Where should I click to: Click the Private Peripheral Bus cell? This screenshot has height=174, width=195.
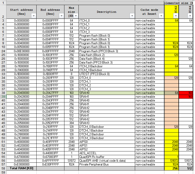107,164
